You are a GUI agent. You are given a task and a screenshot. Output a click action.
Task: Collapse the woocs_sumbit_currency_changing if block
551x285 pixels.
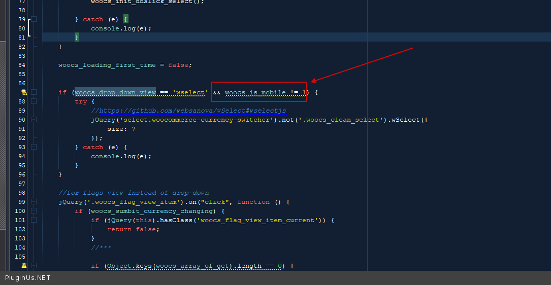click(x=34, y=211)
